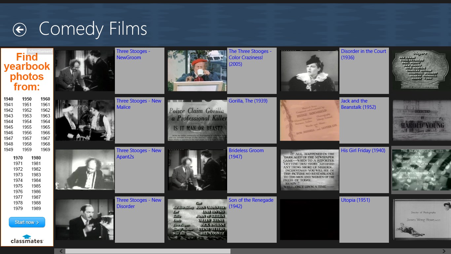Go back using the circled arrow icon

point(19,30)
